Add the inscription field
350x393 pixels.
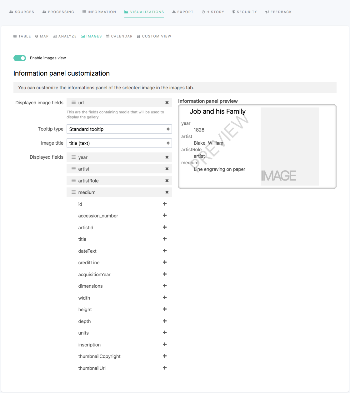point(165,345)
